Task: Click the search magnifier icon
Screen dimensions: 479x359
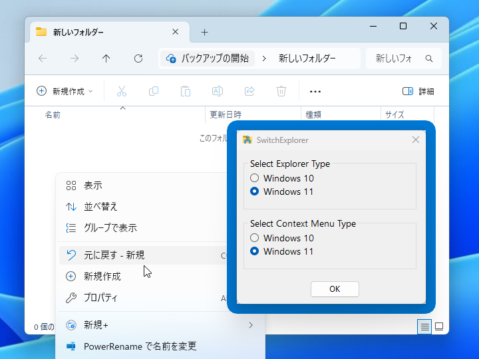Action: (429, 59)
